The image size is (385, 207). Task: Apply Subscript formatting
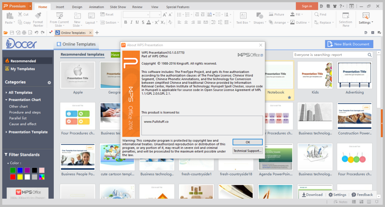click(163, 22)
